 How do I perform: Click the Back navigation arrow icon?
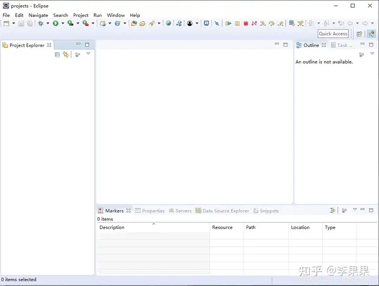pyautogui.click(x=350, y=24)
